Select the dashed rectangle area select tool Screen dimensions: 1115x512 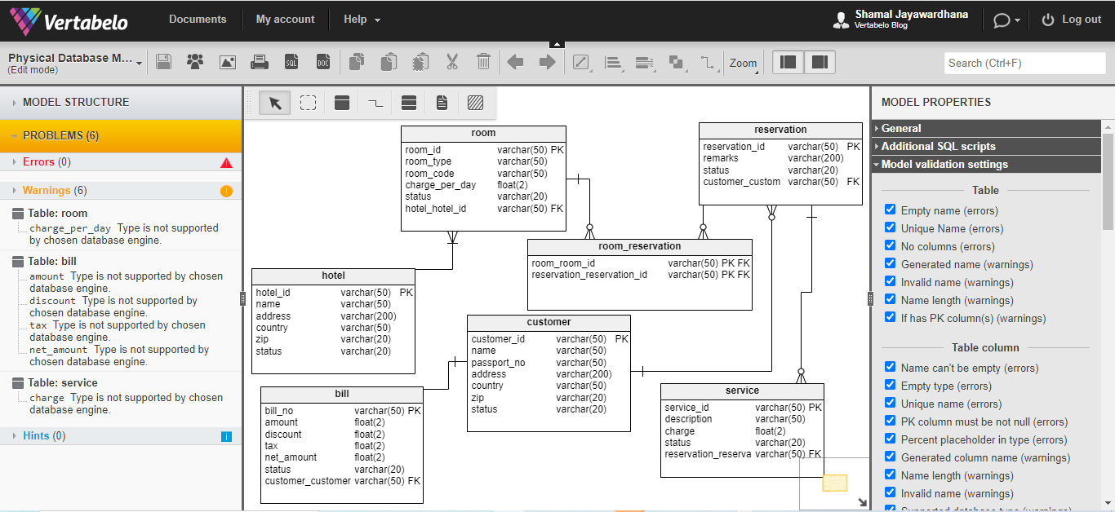click(308, 103)
